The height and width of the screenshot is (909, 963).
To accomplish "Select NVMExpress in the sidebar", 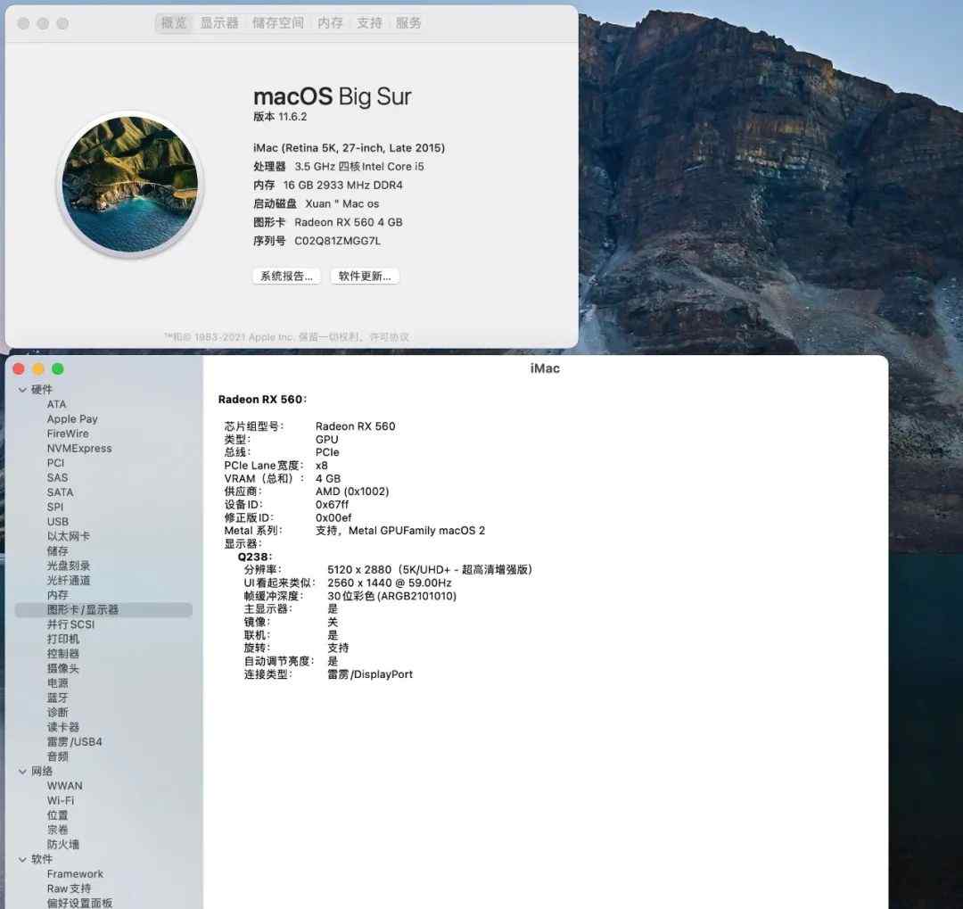I will [79, 448].
